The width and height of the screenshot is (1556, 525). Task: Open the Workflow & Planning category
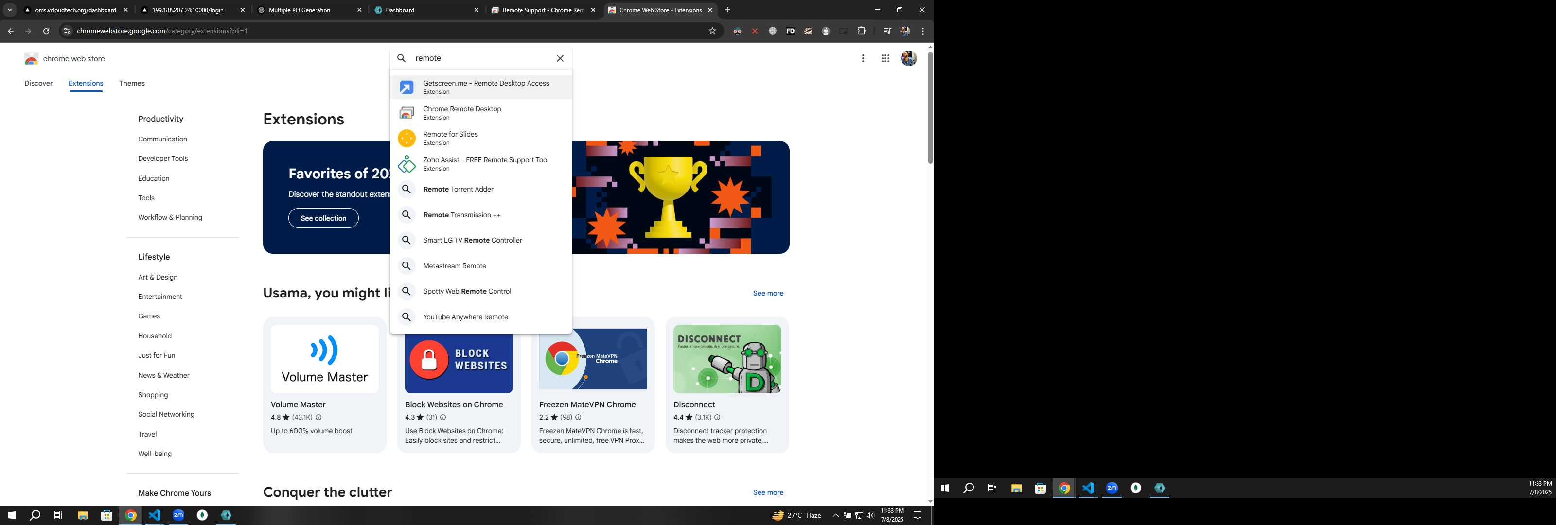(x=170, y=217)
